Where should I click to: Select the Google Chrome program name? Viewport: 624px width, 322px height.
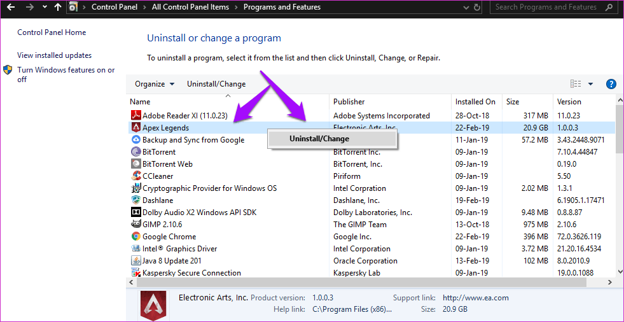[169, 237]
